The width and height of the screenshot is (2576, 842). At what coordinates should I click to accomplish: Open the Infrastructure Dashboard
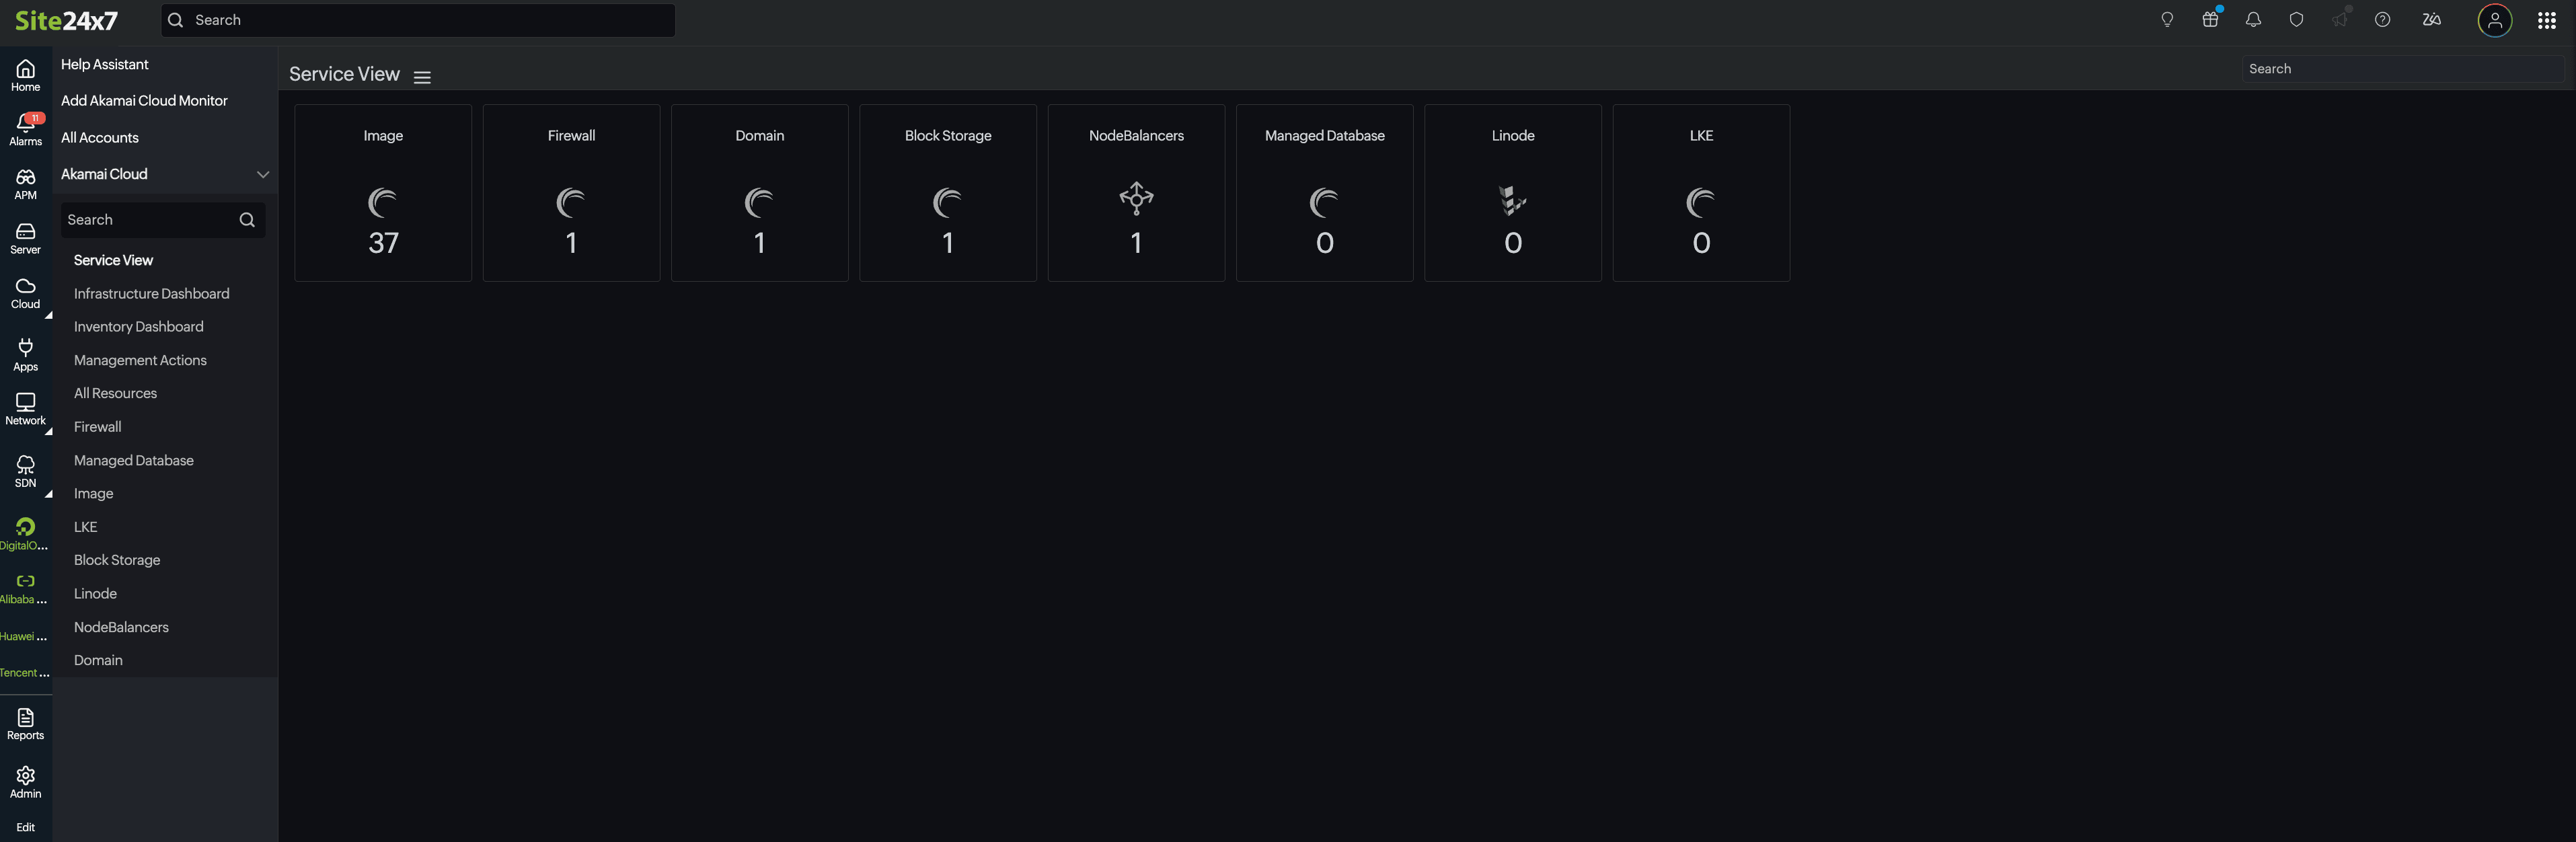pos(151,293)
